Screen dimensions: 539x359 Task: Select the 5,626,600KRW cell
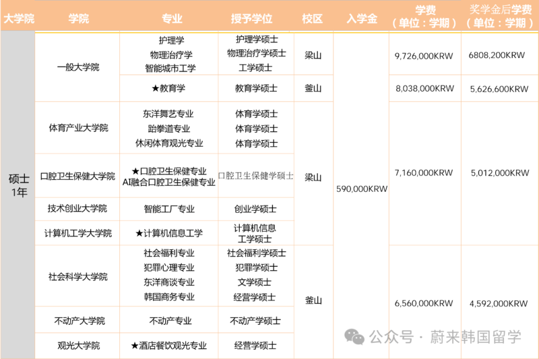(x=500, y=88)
